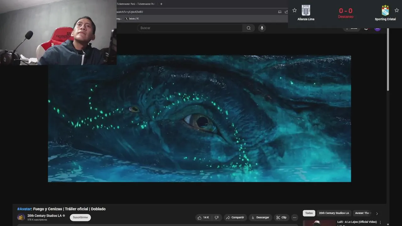Open Lui5 - A Lo Lejos suggested video
The width and height of the screenshot is (402, 226).
pyautogui.click(x=357, y=222)
